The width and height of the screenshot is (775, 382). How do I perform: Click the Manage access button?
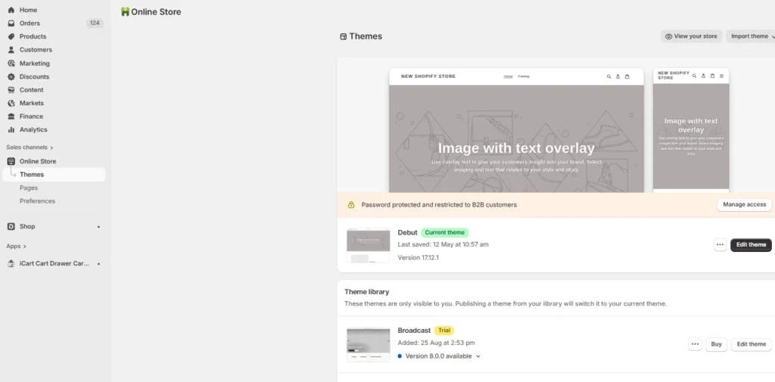pos(745,204)
